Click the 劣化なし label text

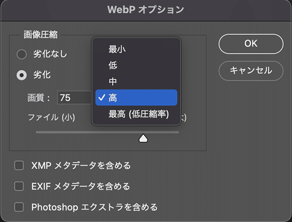tap(50, 54)
